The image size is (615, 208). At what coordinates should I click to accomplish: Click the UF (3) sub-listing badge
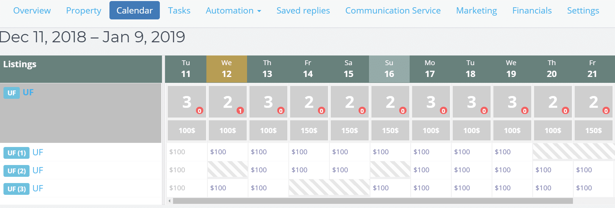pos(16,189)
